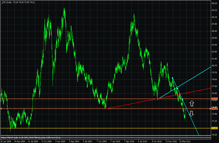Click the middle anchor point of the falling cyan line
The width and height of the screenshot is (219, 143).
[177, 88]
